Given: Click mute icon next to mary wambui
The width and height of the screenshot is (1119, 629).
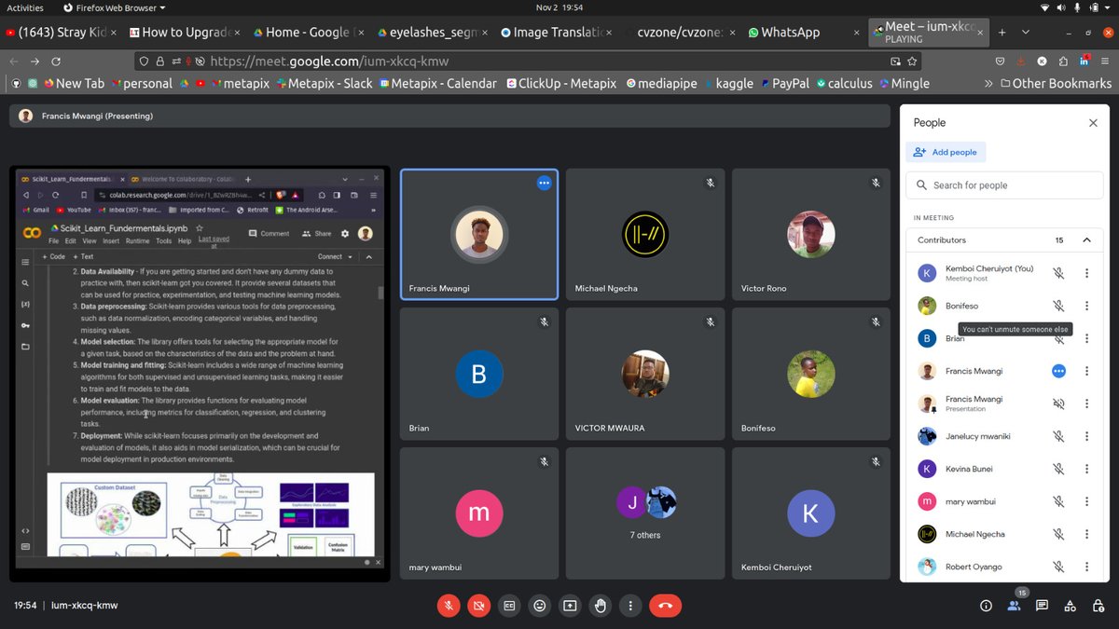Looking at the screenshot, I should click(1058, 501).
